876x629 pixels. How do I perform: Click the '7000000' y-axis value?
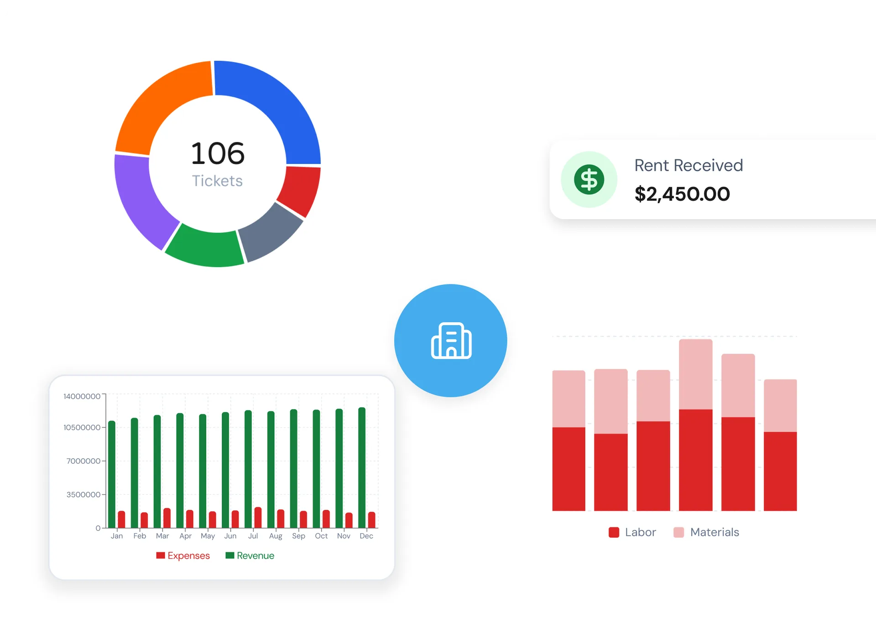[83, 461]
